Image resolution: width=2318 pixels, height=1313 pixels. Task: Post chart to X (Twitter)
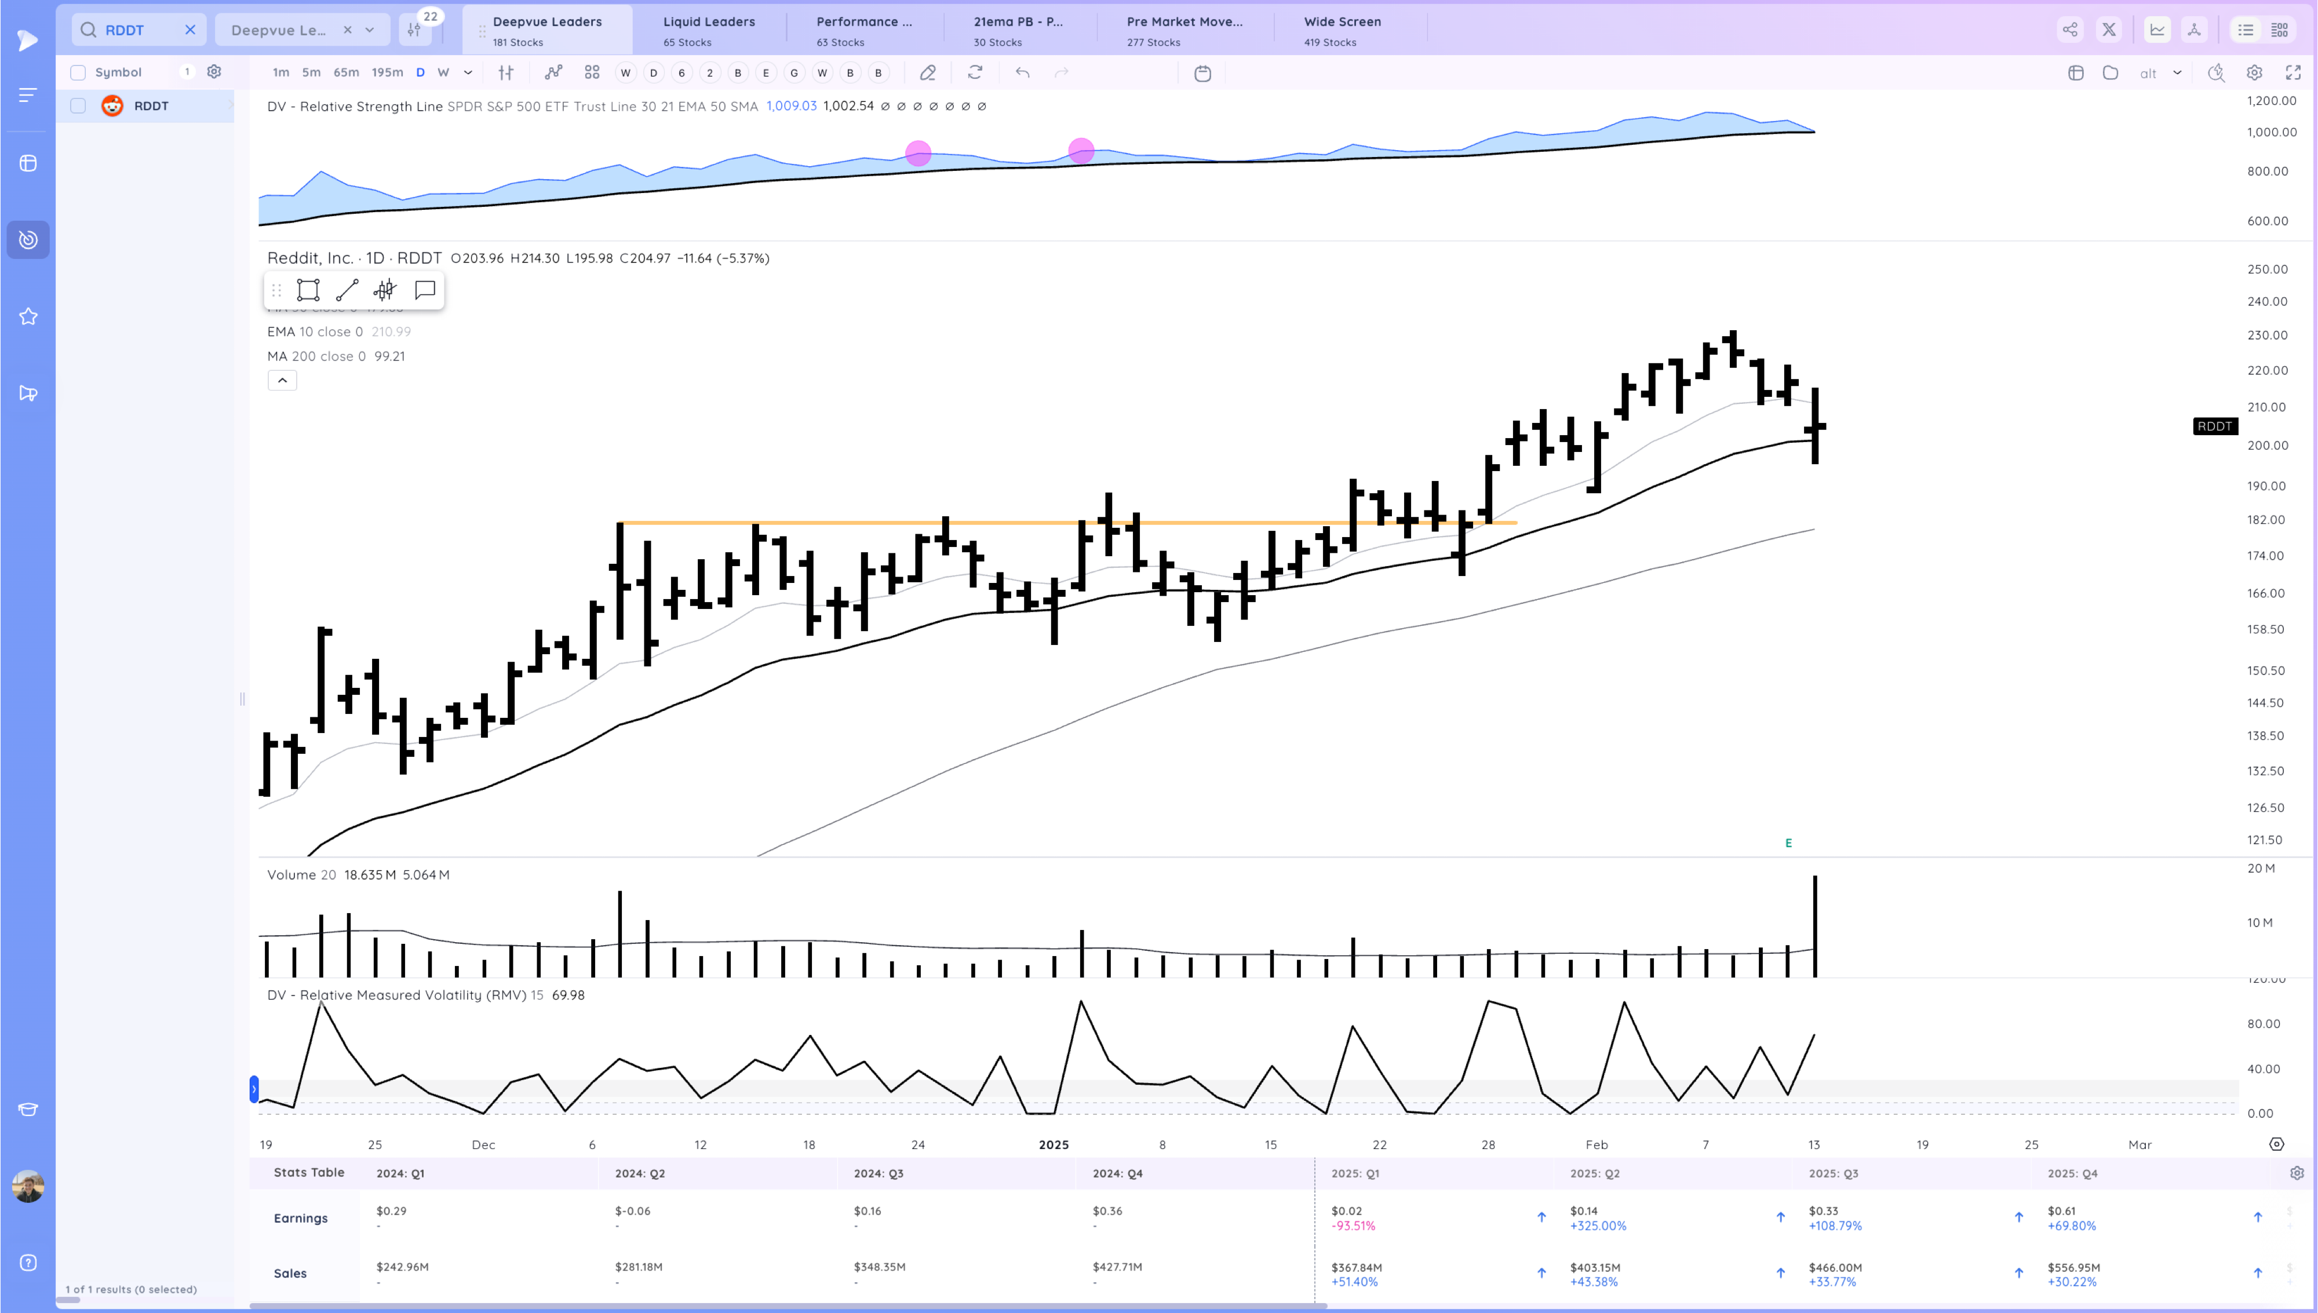(2109, 30)
